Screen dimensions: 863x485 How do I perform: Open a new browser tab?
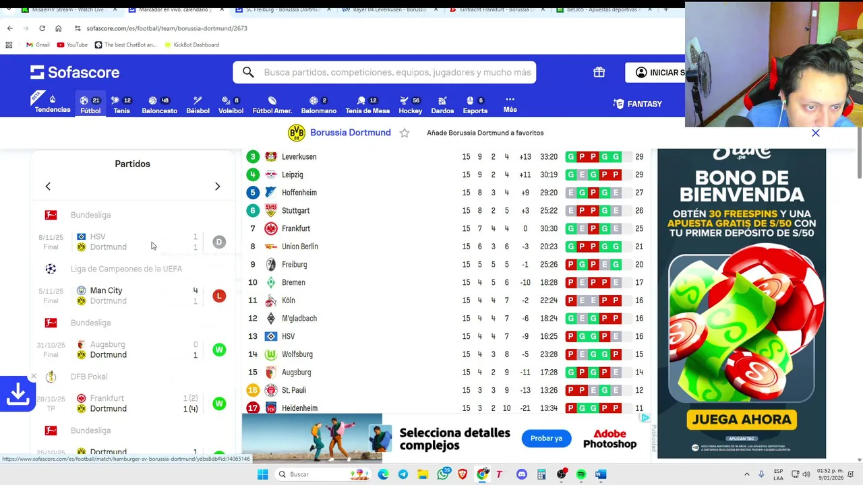[x=665, y=9]
